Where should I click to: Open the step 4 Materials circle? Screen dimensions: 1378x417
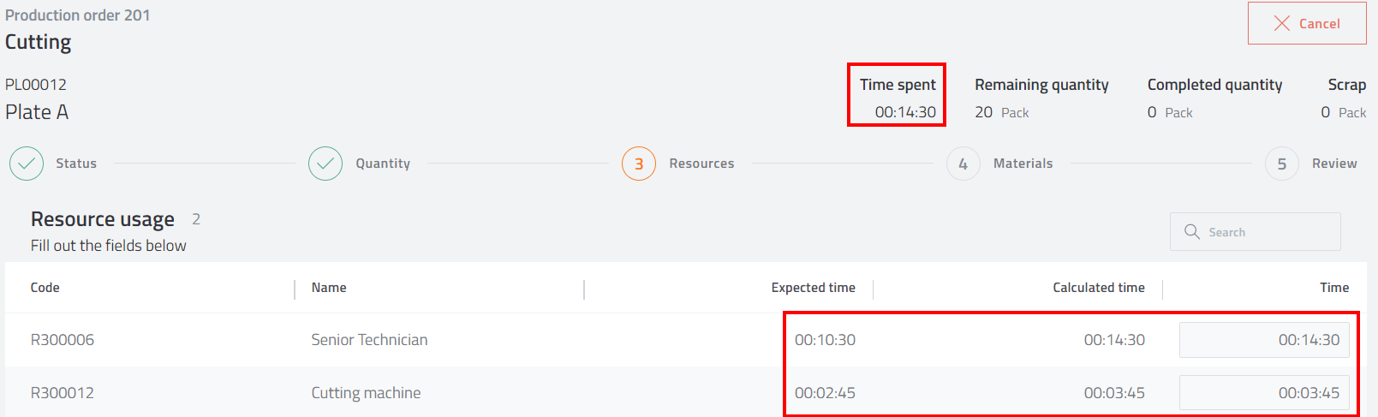[963, 164]
